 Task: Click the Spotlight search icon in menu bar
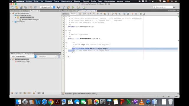172,1
